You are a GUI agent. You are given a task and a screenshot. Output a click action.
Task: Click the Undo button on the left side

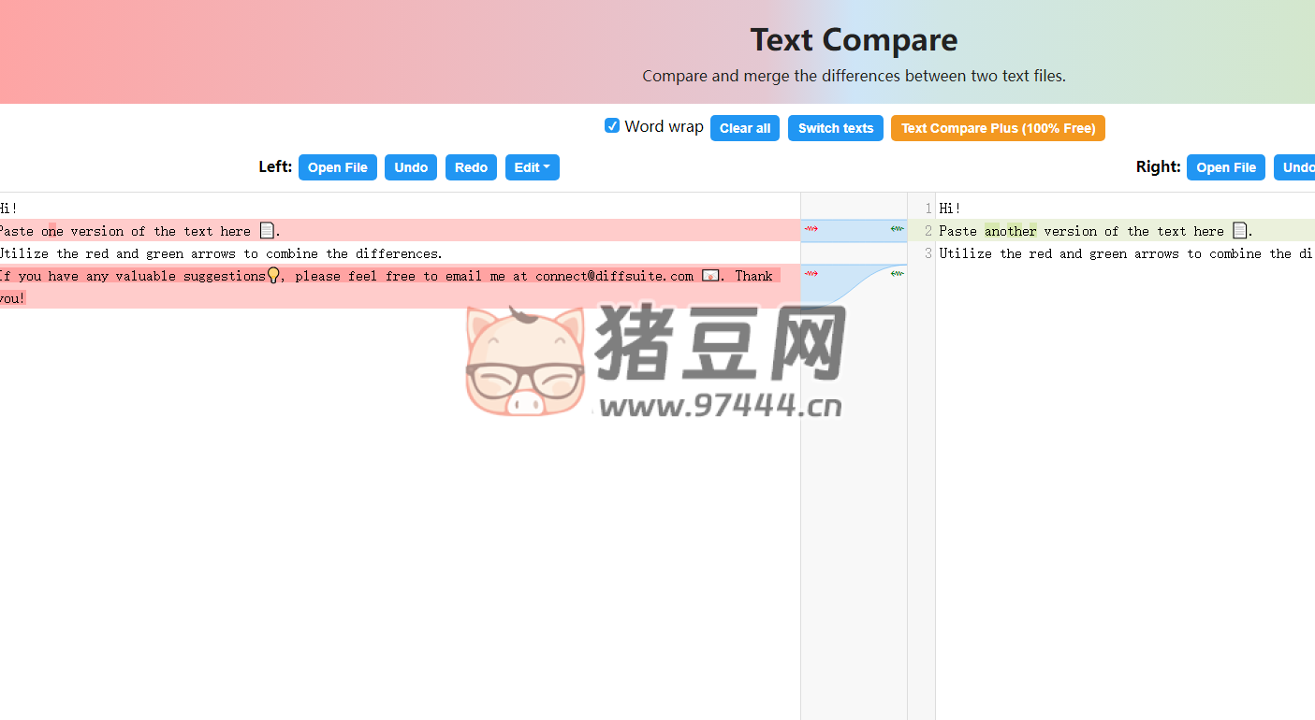pos(410,167)
